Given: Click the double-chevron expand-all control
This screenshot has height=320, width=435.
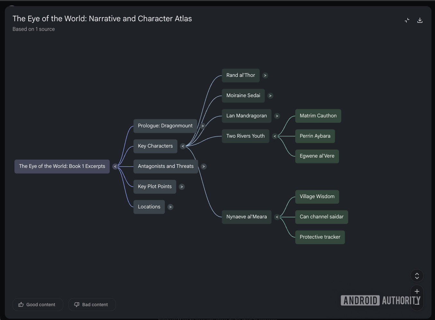Looking at the screenshot, I should tap(417, 276).
